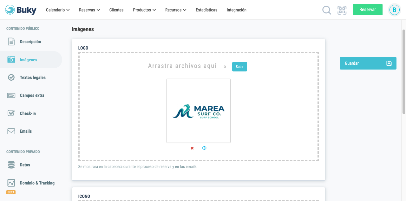Click the Guardar save button
406x201 pixels.
[368, 63]
